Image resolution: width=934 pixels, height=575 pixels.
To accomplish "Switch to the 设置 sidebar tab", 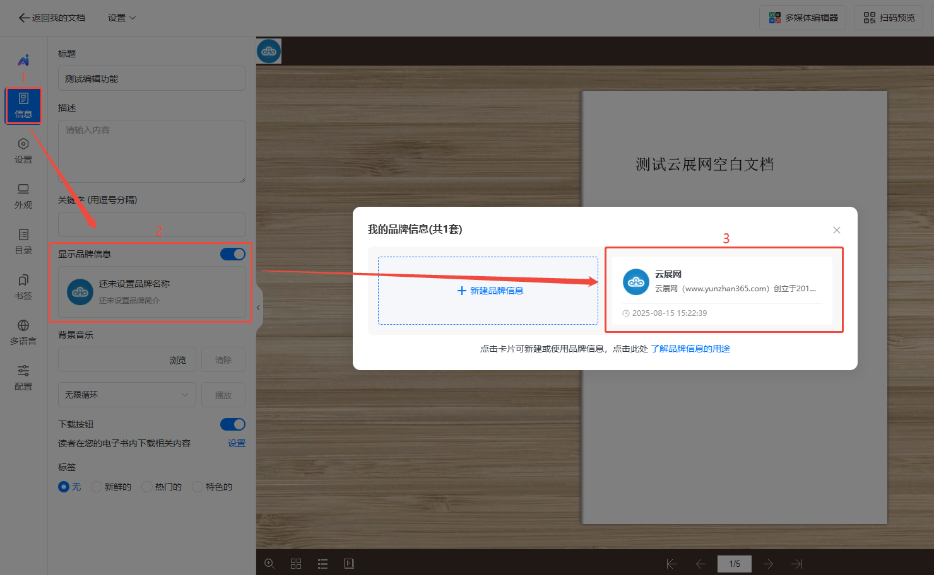I will (23, 151).
